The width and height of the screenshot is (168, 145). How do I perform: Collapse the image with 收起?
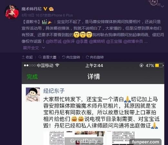27,57
